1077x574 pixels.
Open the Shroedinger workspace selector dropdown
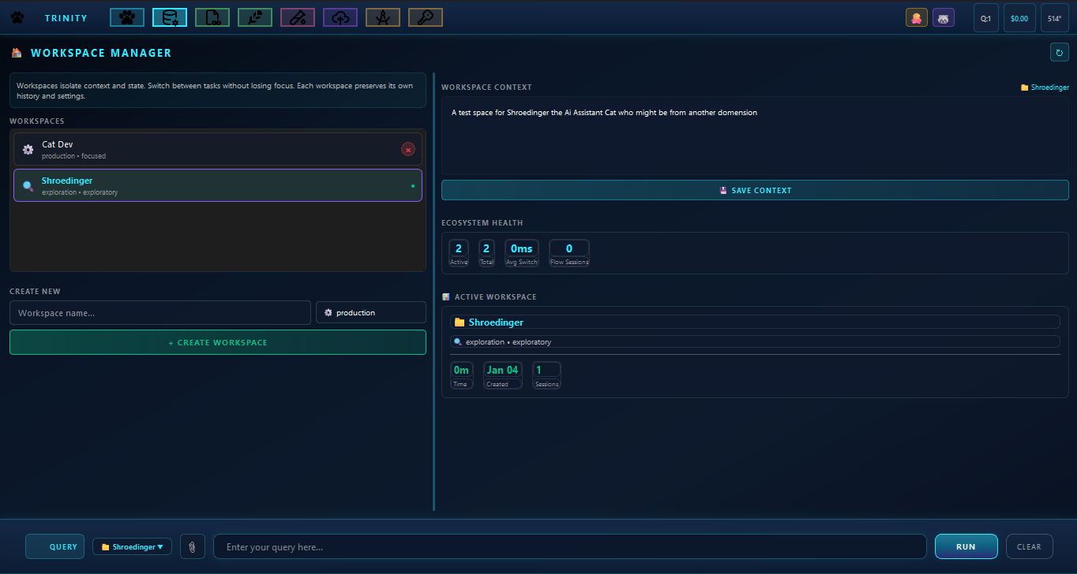point(132,546)
